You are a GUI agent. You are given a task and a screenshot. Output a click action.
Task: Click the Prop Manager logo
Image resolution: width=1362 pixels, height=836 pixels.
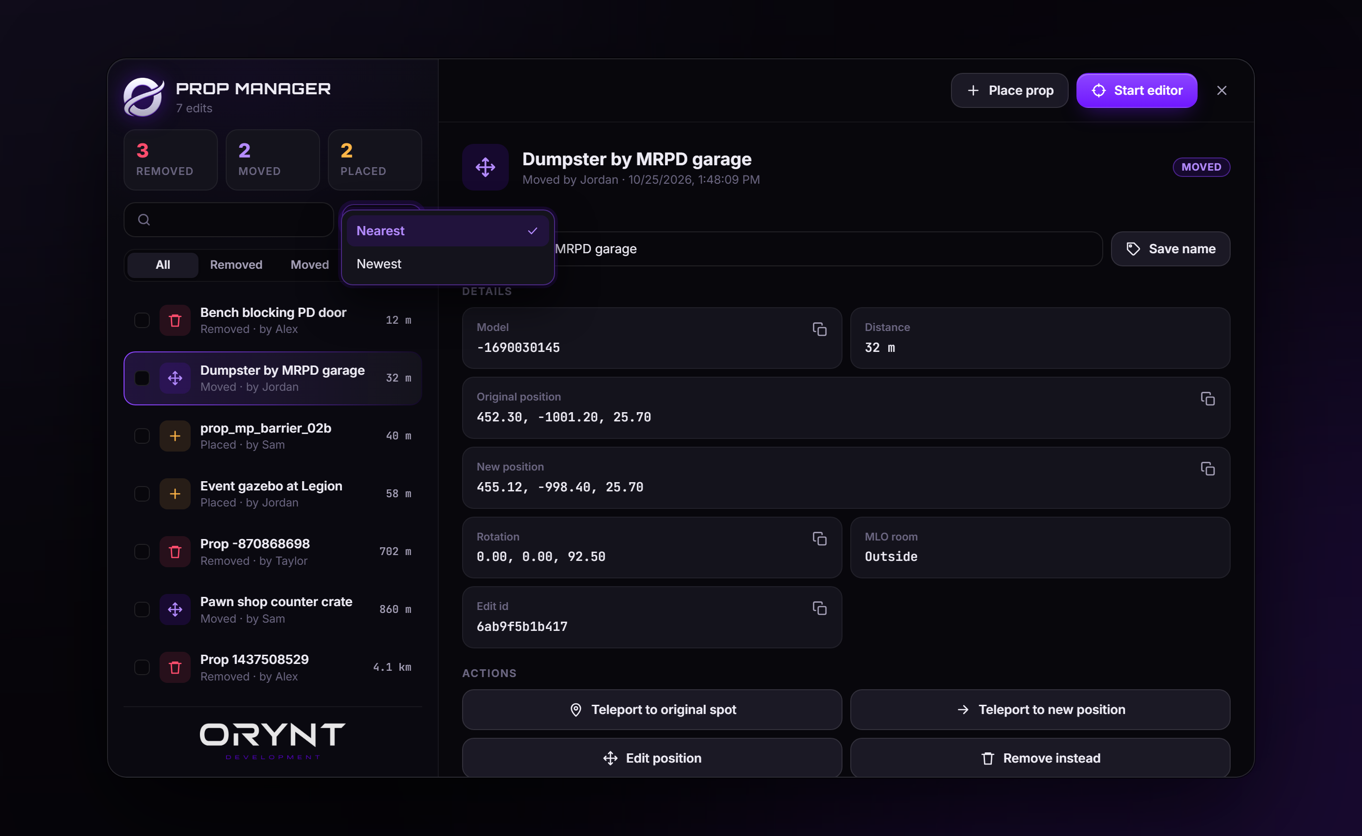[x=143, y=97]
